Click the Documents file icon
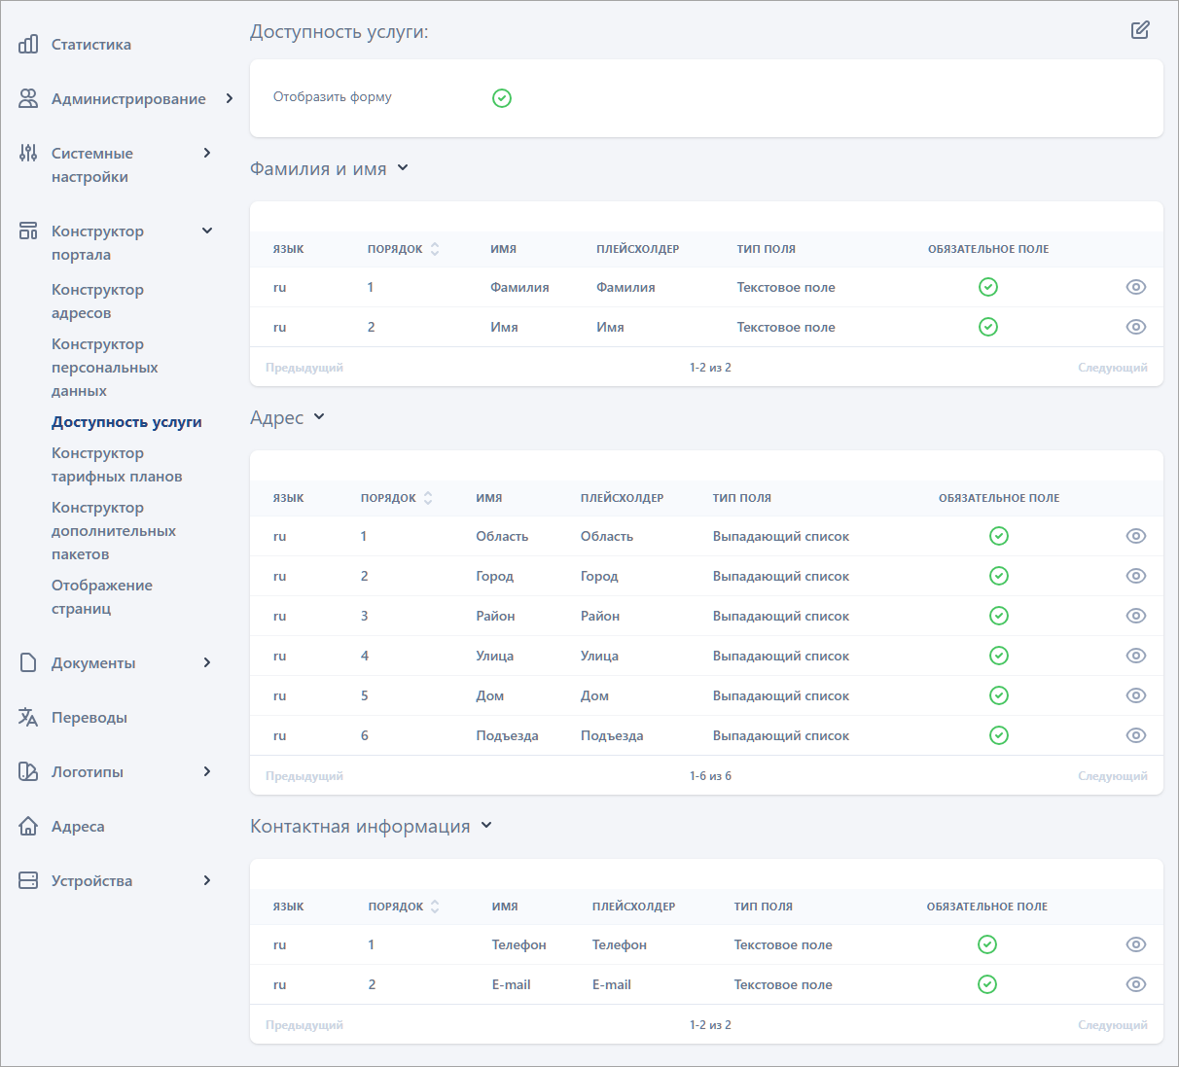The image size is (1179, 1067). point(28,662)
